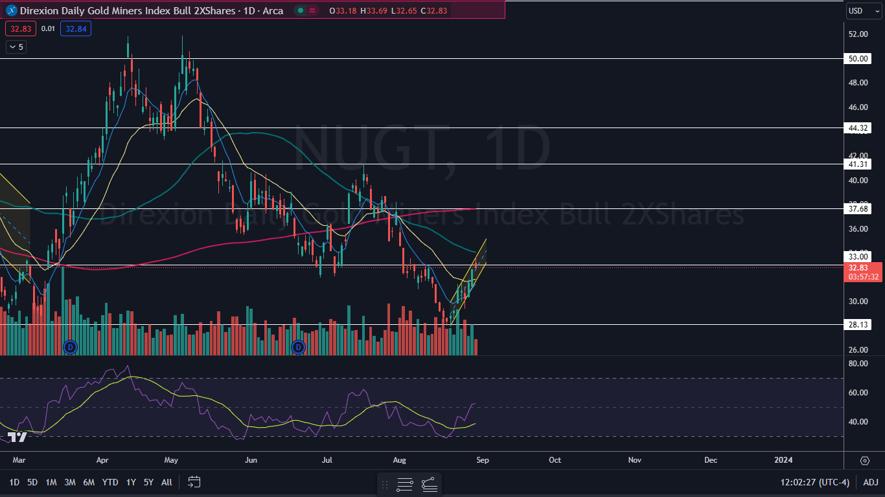Select the 5Y date range
The height and width of the screenshot is (497, 885).
(x=148, y=482)
